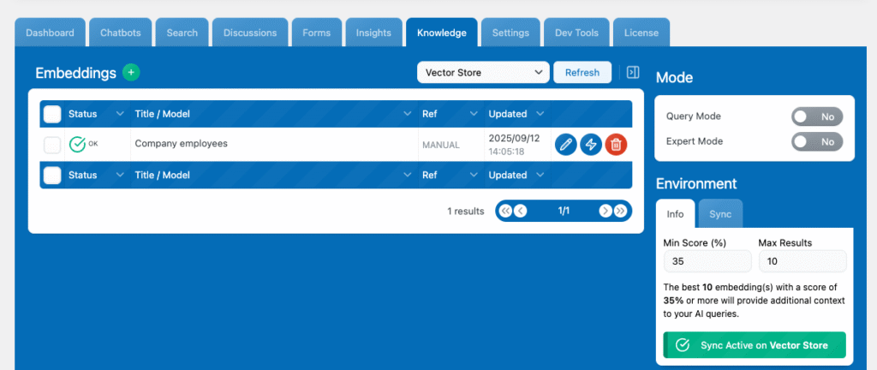
Task: Edit the Company employees embedding with pencil icon
Action: (x=565, y=144)
